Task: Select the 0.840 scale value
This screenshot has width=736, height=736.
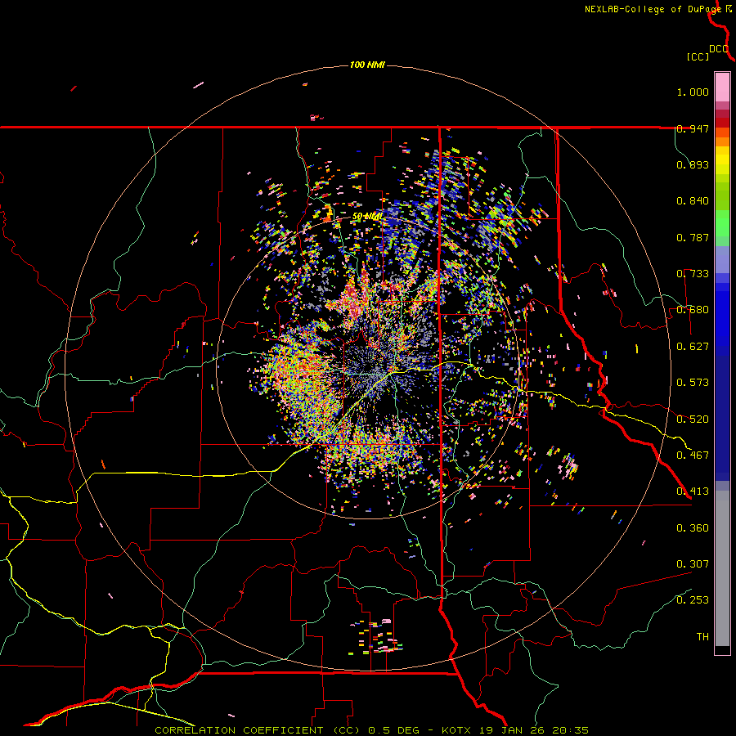Action: pyautogui.click(x=693, y=201)
